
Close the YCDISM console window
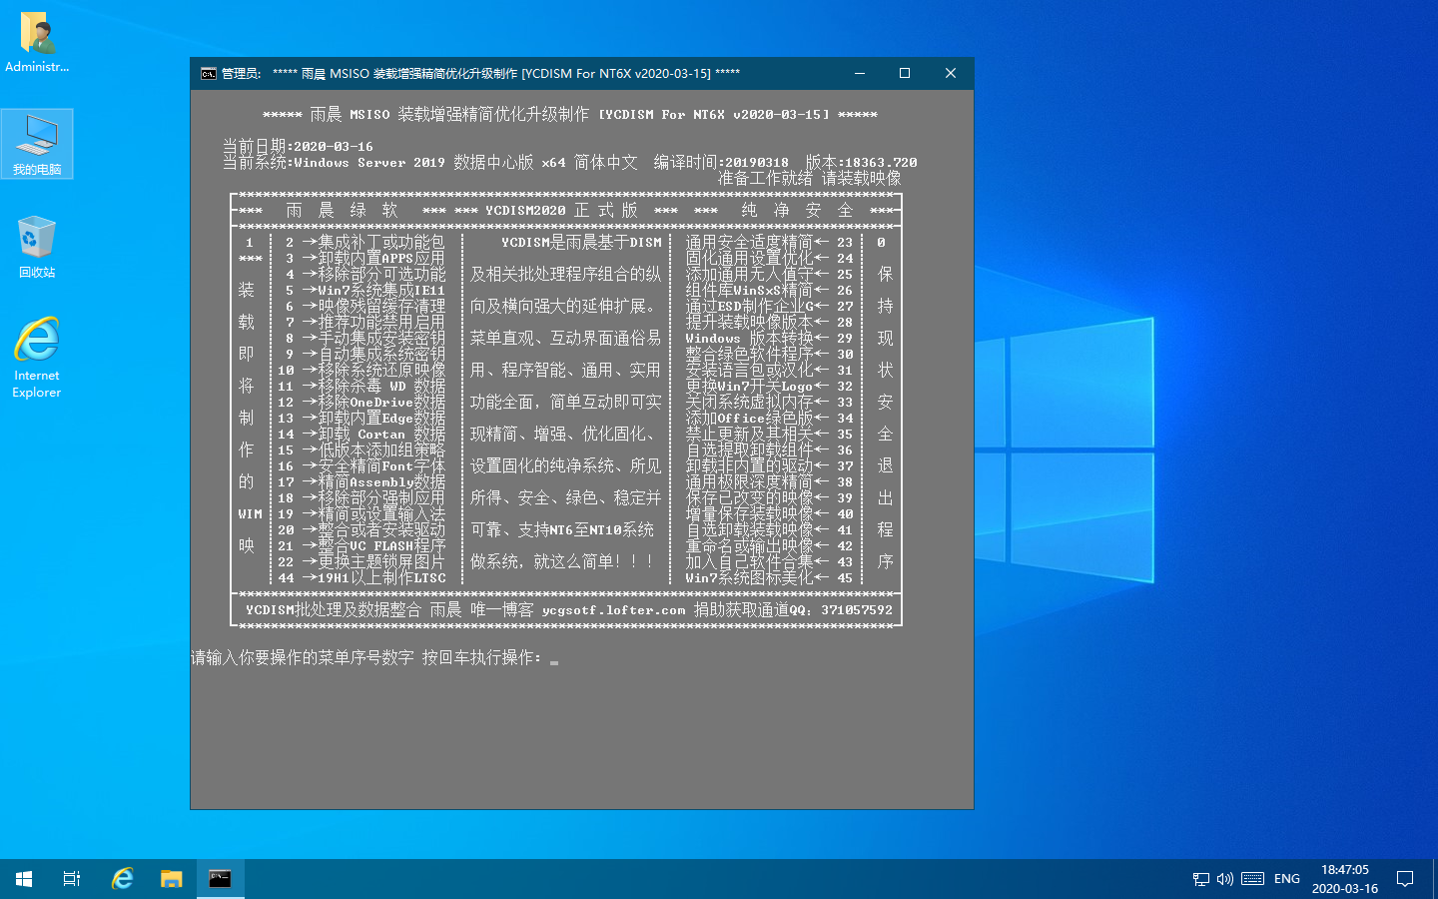(951, 73)
